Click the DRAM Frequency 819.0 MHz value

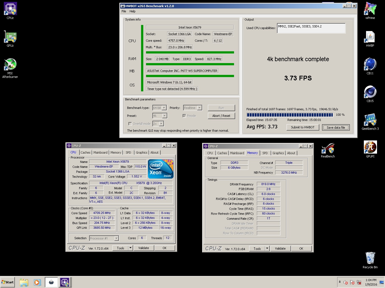[268, 184]
